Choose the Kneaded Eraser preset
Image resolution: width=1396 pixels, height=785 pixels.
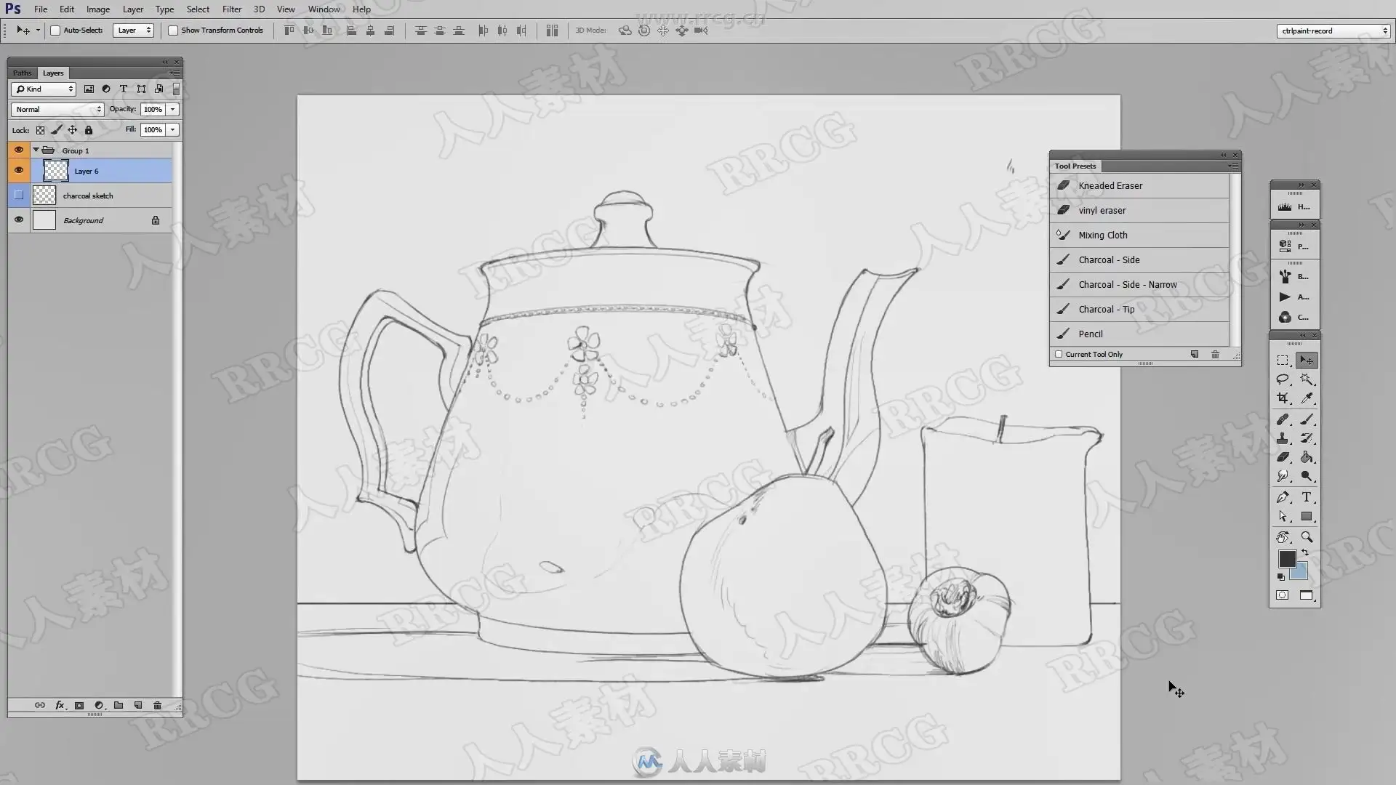point(1110,185)
